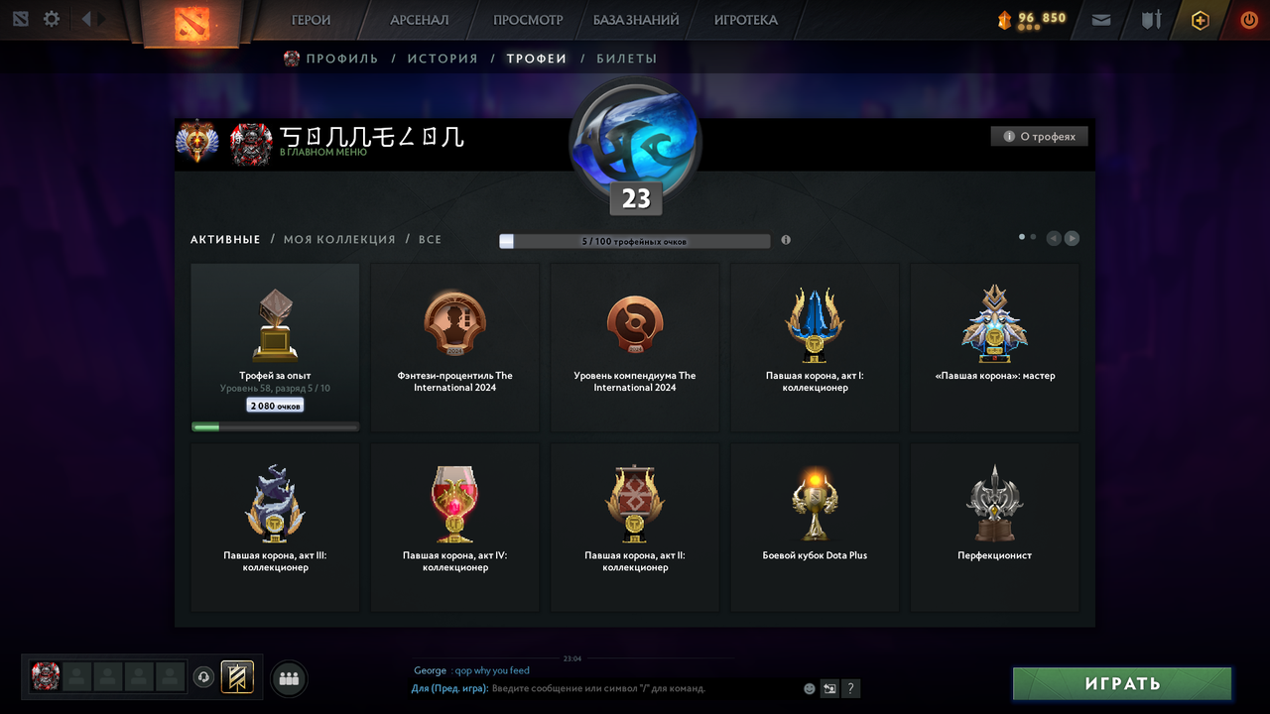
Task: Click the back navigation arrow in top bar
Action: (x=87, y=19)
